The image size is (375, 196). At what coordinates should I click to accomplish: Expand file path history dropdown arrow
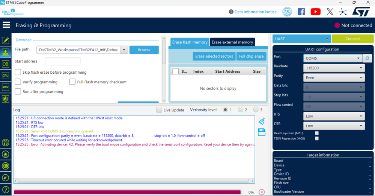point(124,50)
